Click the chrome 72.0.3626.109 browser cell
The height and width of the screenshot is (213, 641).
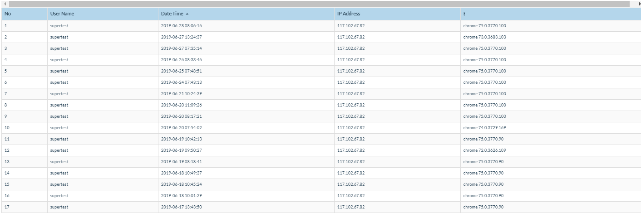(484, 150)
